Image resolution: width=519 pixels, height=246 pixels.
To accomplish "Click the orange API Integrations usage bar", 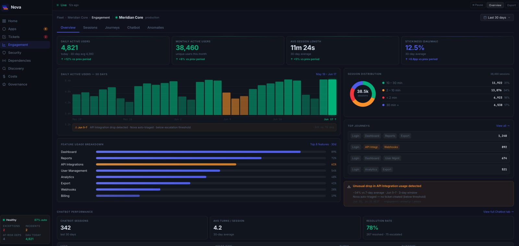I will (x=166, y=164).
